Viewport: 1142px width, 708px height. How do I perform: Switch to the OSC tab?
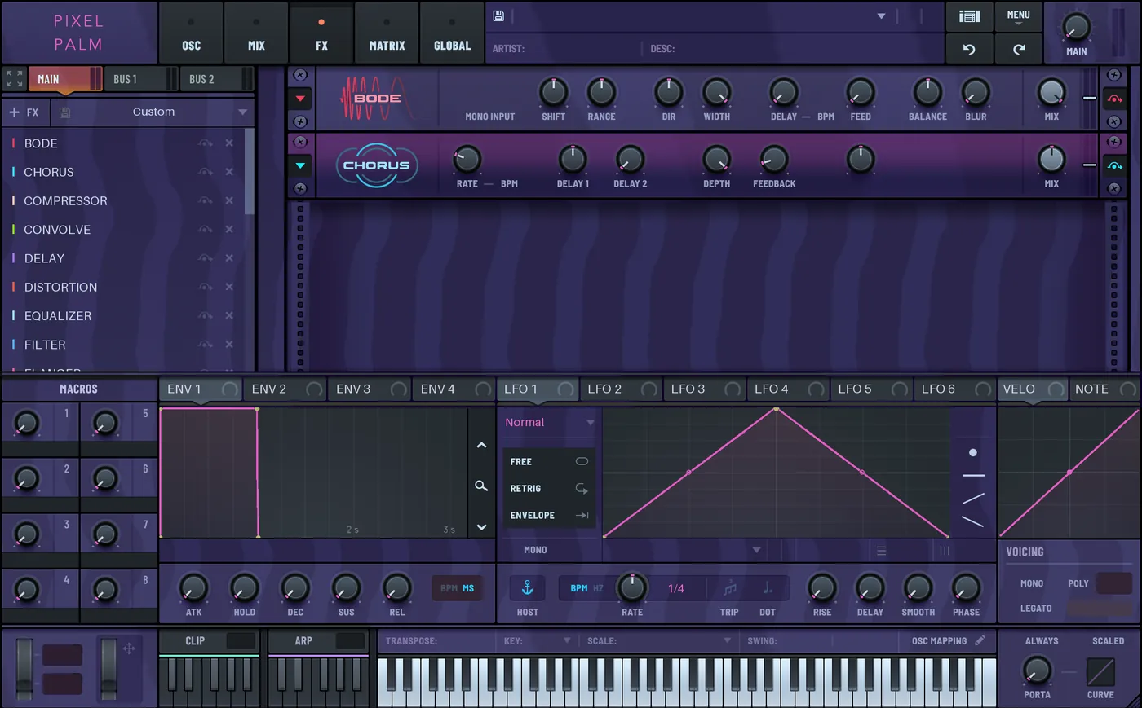click(191, 33)
